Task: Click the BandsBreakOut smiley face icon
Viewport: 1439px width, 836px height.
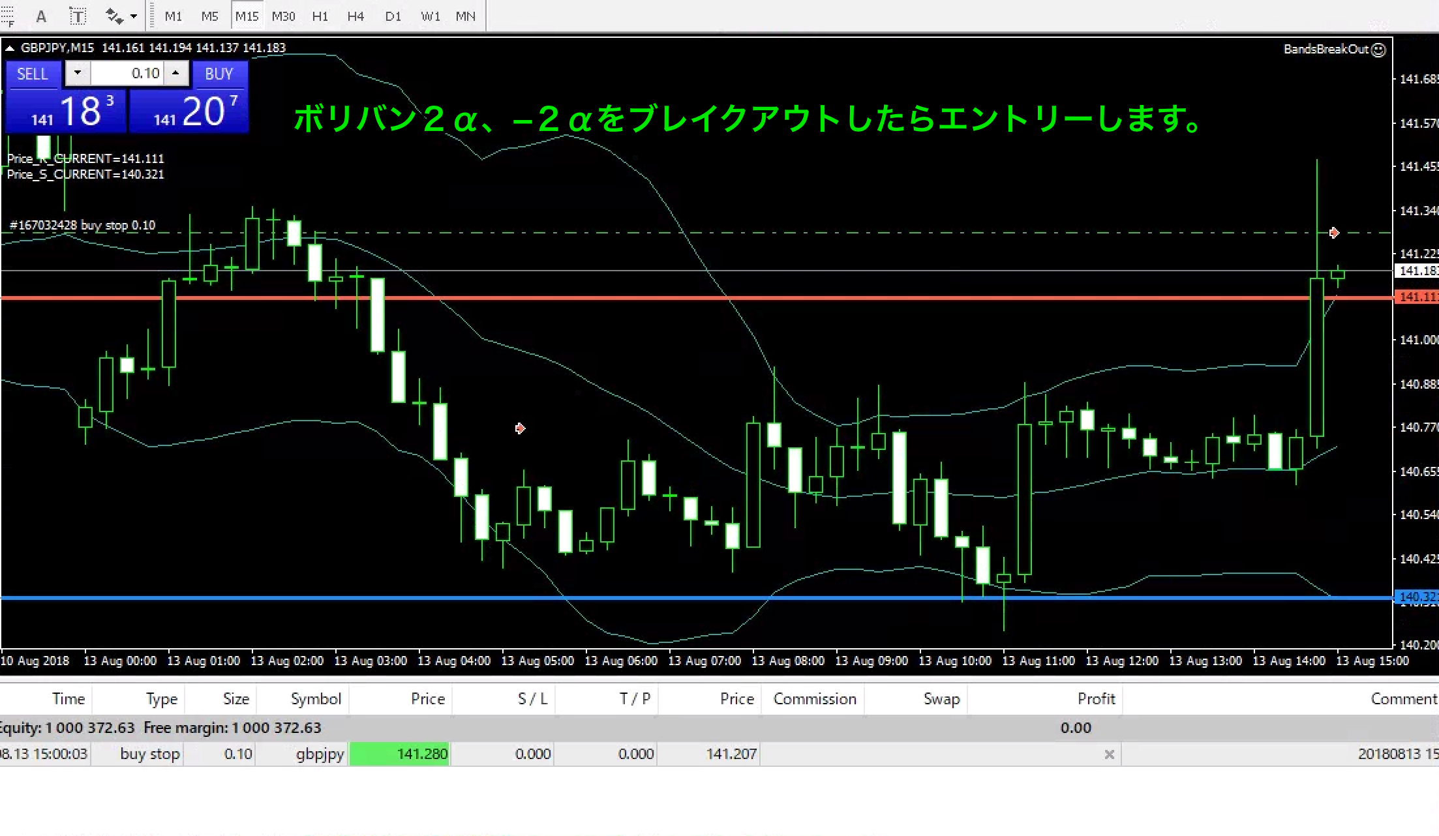Action: [x=1378, y=50]
